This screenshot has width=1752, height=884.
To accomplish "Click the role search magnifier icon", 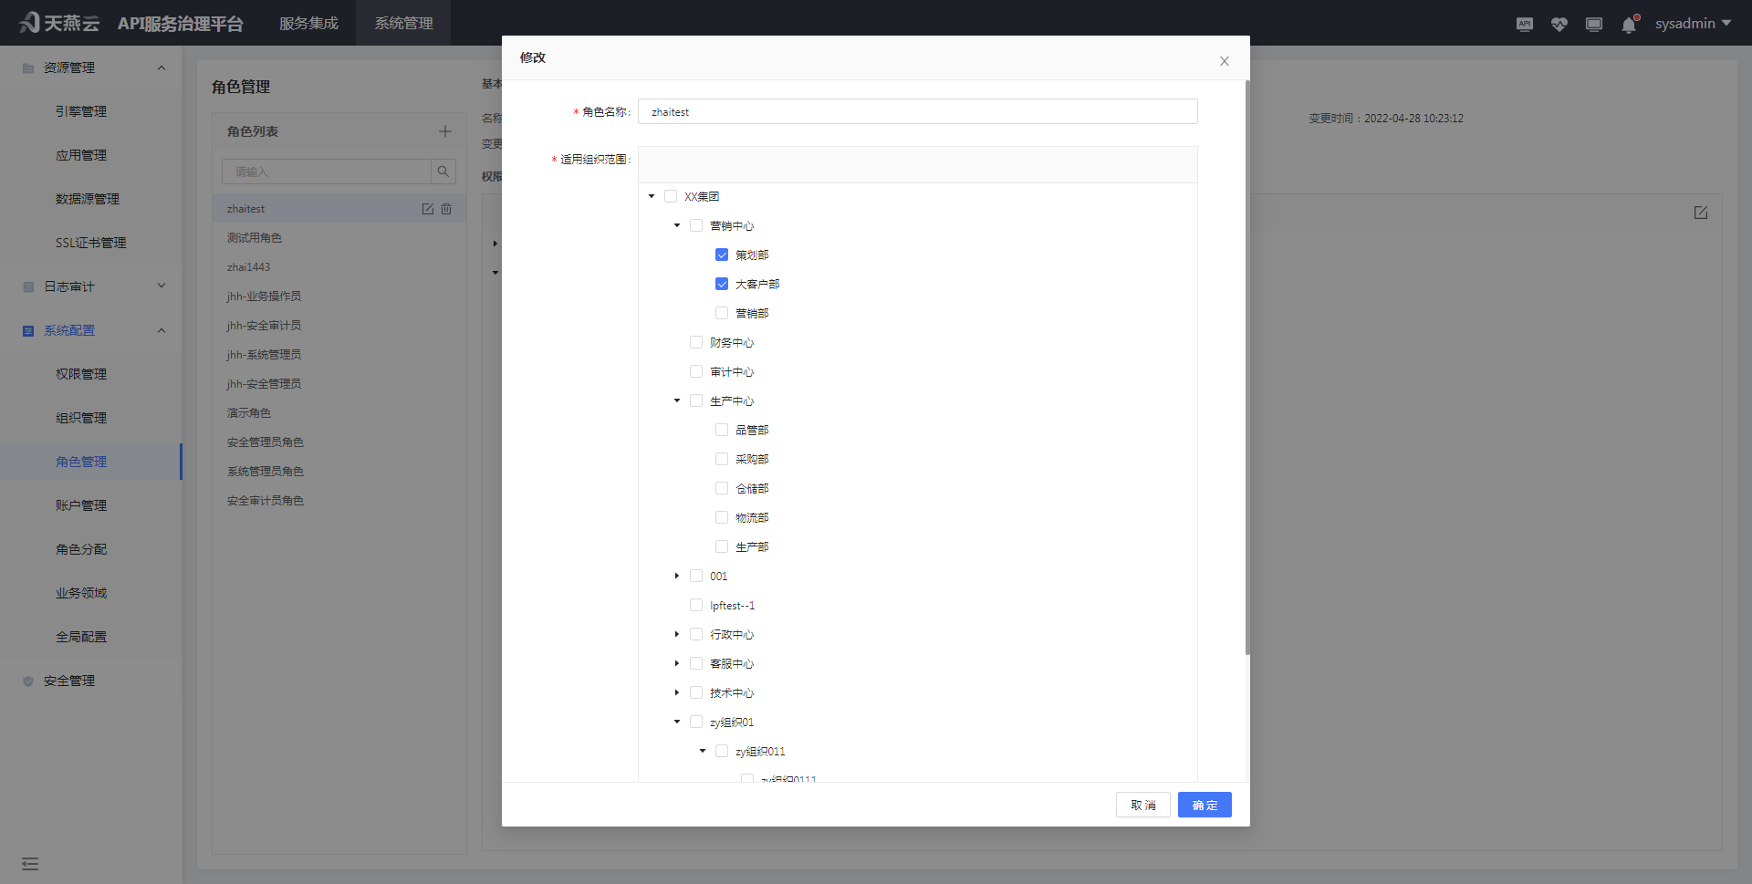I will click(443, 172).
